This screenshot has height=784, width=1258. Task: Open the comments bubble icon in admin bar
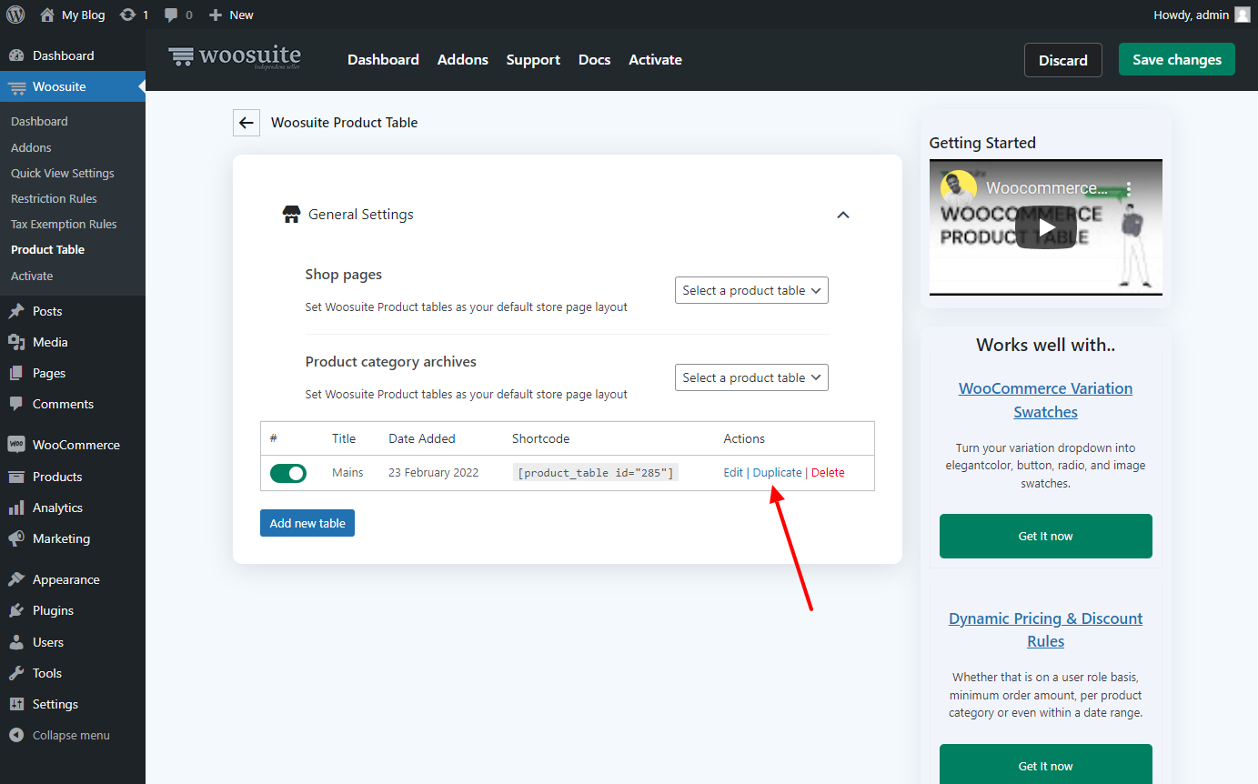pyautogui.click(x=171, y=15)
